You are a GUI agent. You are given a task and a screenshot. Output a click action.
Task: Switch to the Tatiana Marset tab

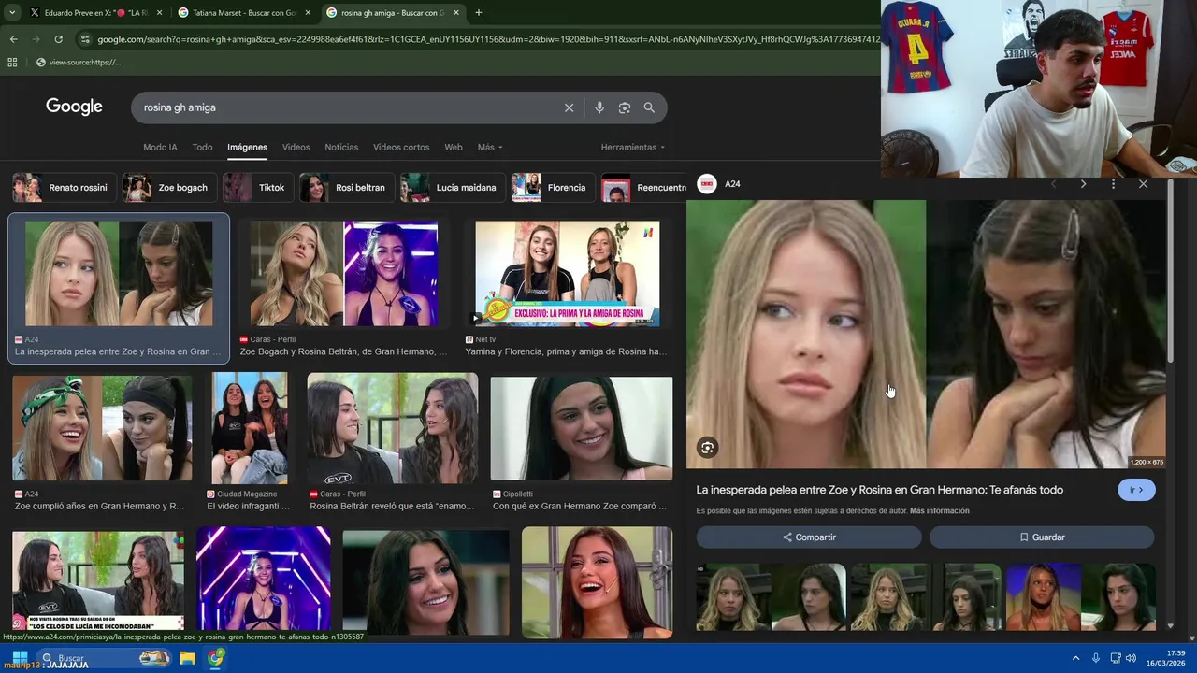click(x=243, y=13)
